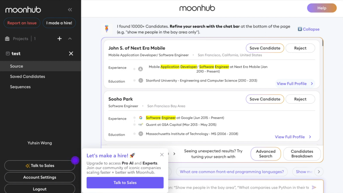This screenshot has height=193, width=343.
Task: Close the test project with X icon
Action: pos(71,53)
